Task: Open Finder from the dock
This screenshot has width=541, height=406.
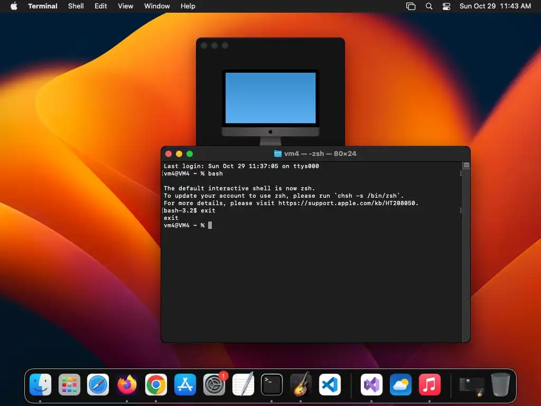Action: pos(40,384)
